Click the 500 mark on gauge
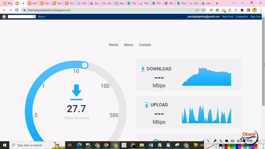This screenshot has height=149, width=265. [x=114, y=115]
